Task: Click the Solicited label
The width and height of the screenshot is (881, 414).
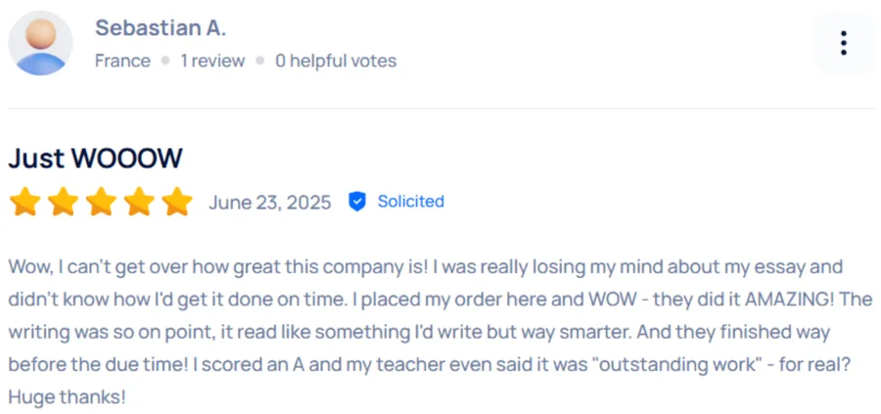Action: (x=411, y=202)
